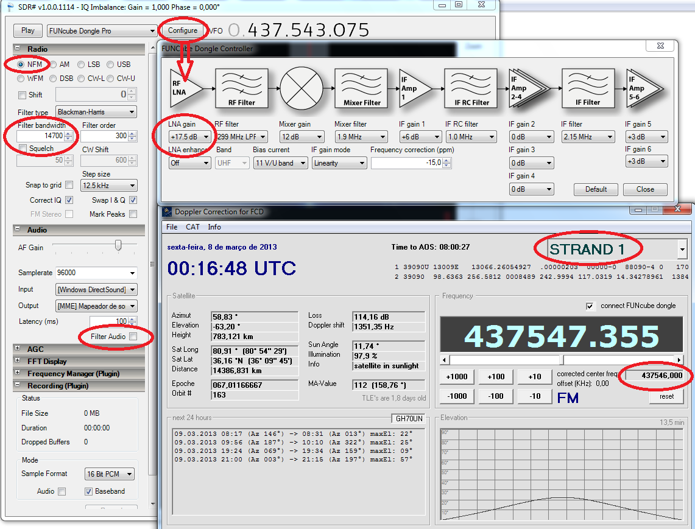Open the CAT menu
Image resolution: width=695 pixels, height=529 pixels.
192,227
